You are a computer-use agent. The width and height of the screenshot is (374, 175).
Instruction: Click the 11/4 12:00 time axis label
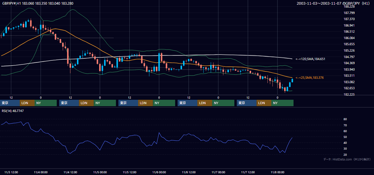click(70, 172)
